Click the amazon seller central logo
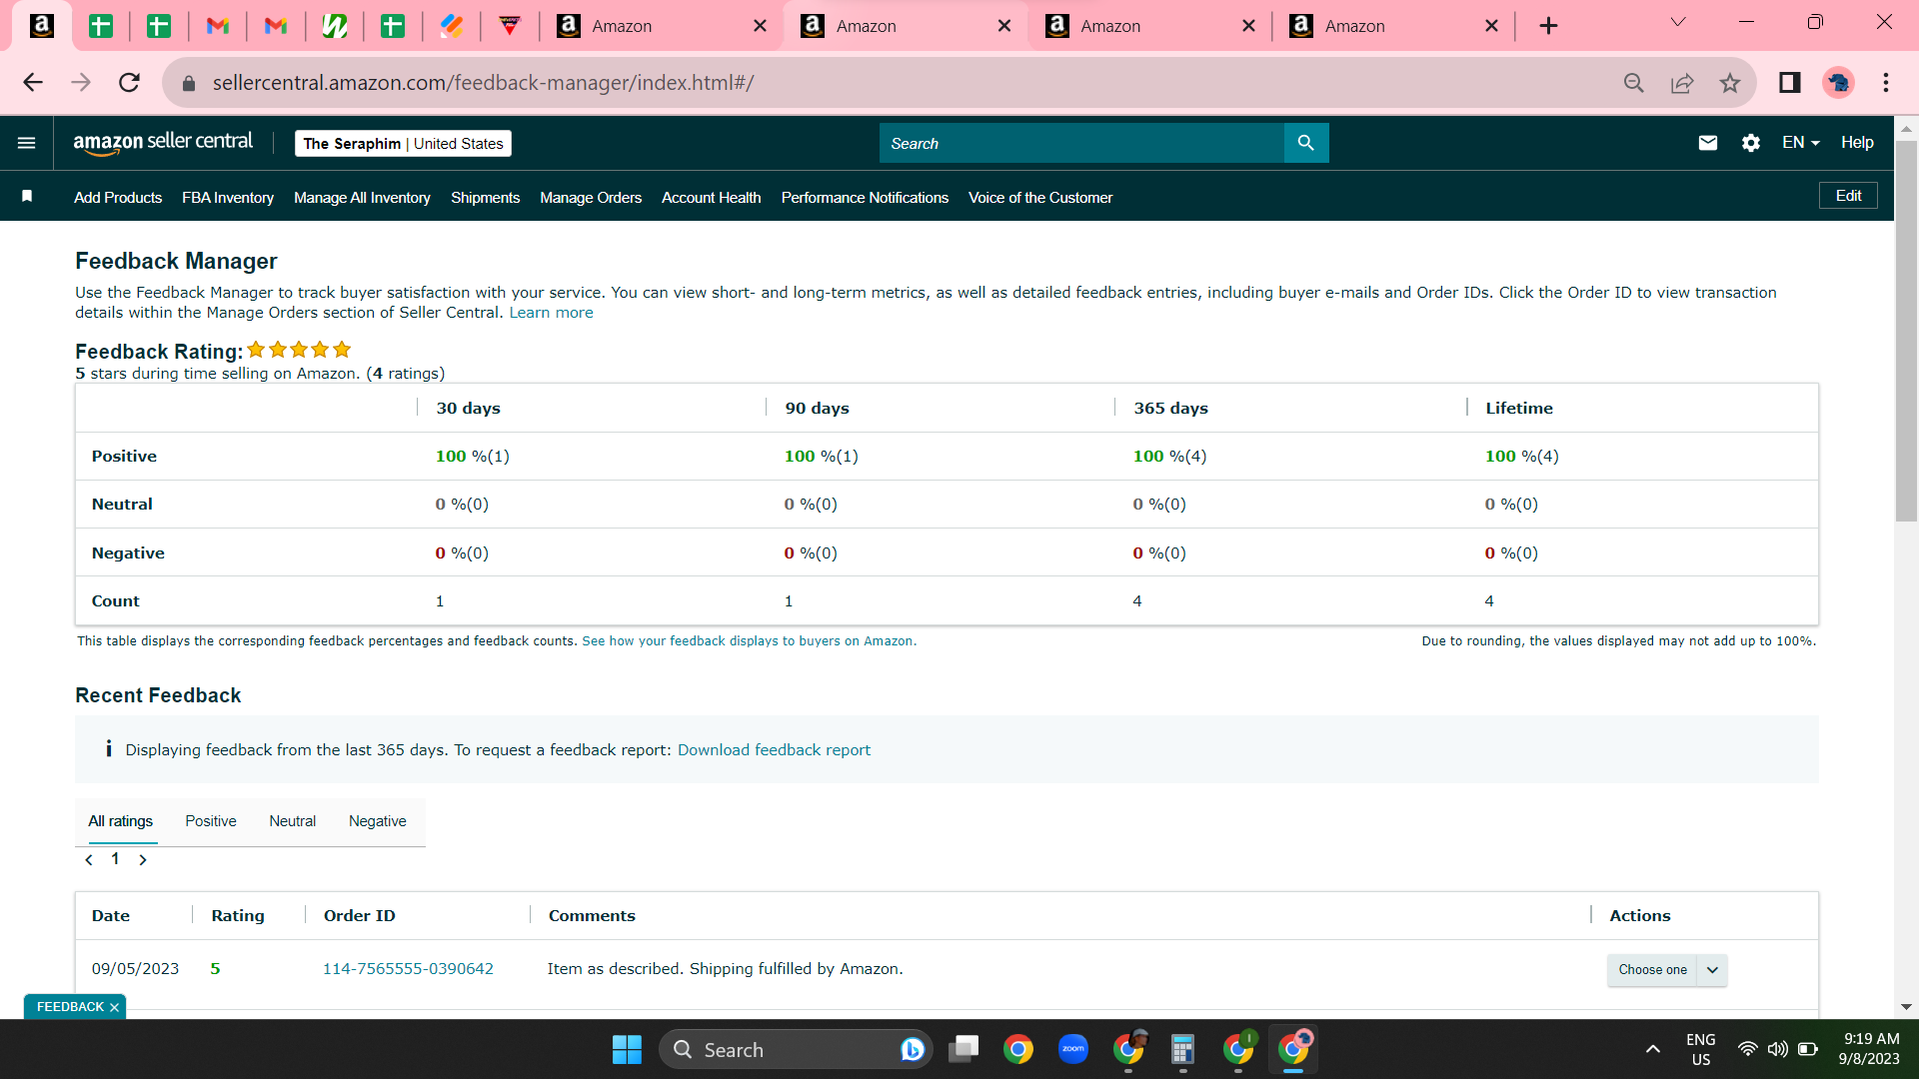This screenshot has height=1079, width=1919. (163, 143)
